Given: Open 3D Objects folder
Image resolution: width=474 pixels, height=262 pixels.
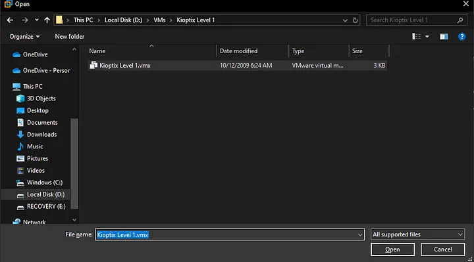Looking at the screenshot, I should tap(36, 98).
